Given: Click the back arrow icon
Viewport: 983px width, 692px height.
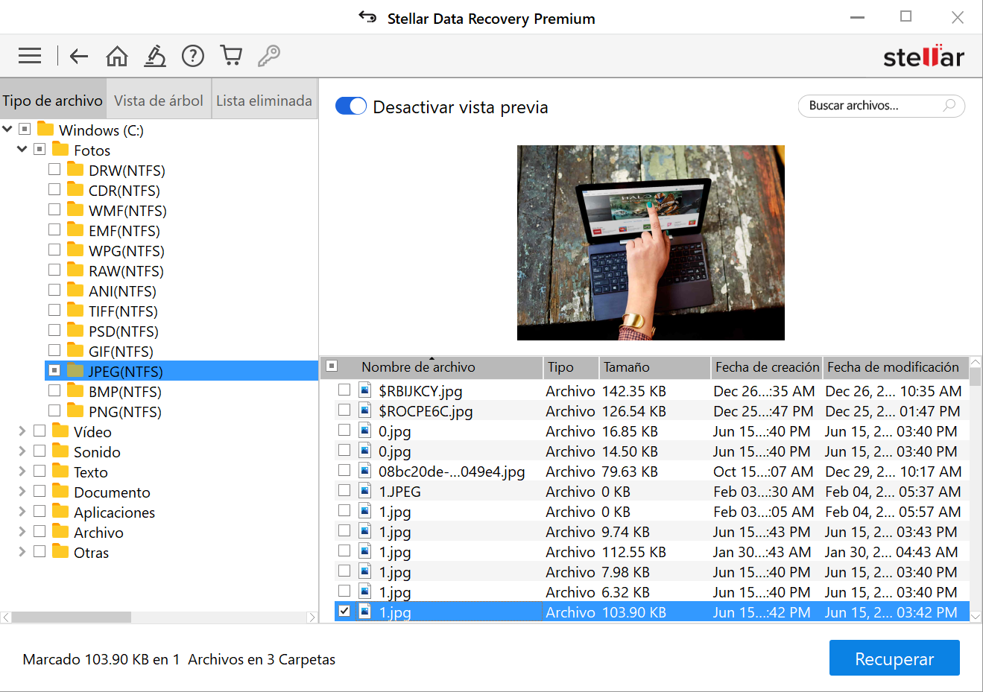Looking at the screenshot, I should click(79, 56).
